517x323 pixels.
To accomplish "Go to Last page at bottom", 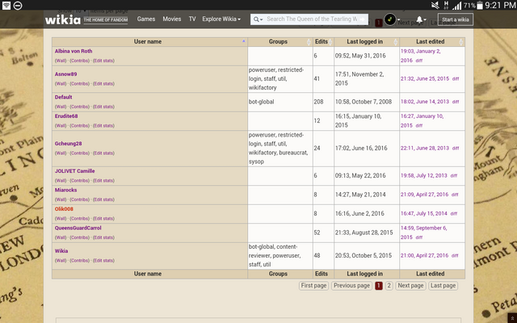I will tap(443, 285).
